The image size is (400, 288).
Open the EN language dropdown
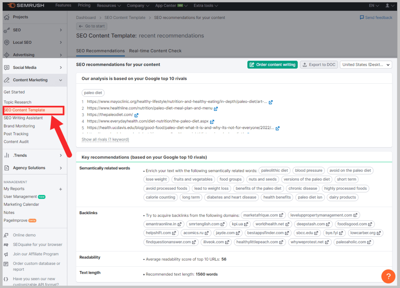tap(374, 5)
